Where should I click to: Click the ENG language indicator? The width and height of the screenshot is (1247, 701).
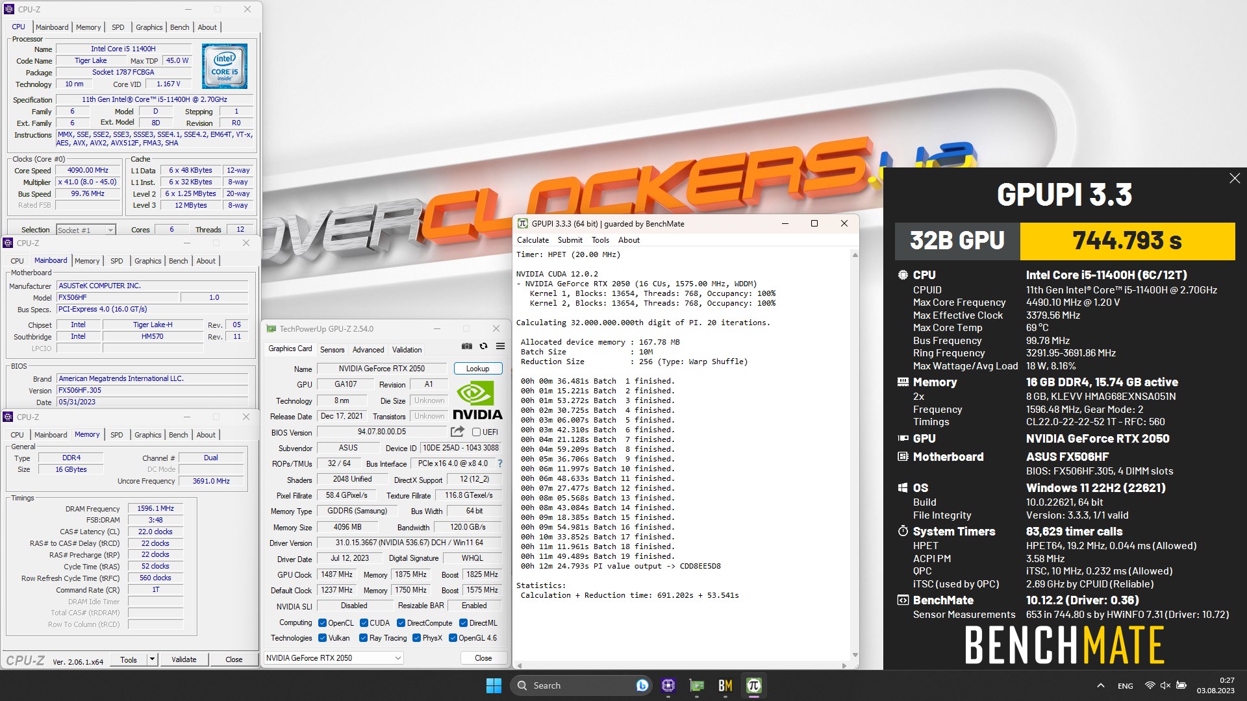(1126, 686)
